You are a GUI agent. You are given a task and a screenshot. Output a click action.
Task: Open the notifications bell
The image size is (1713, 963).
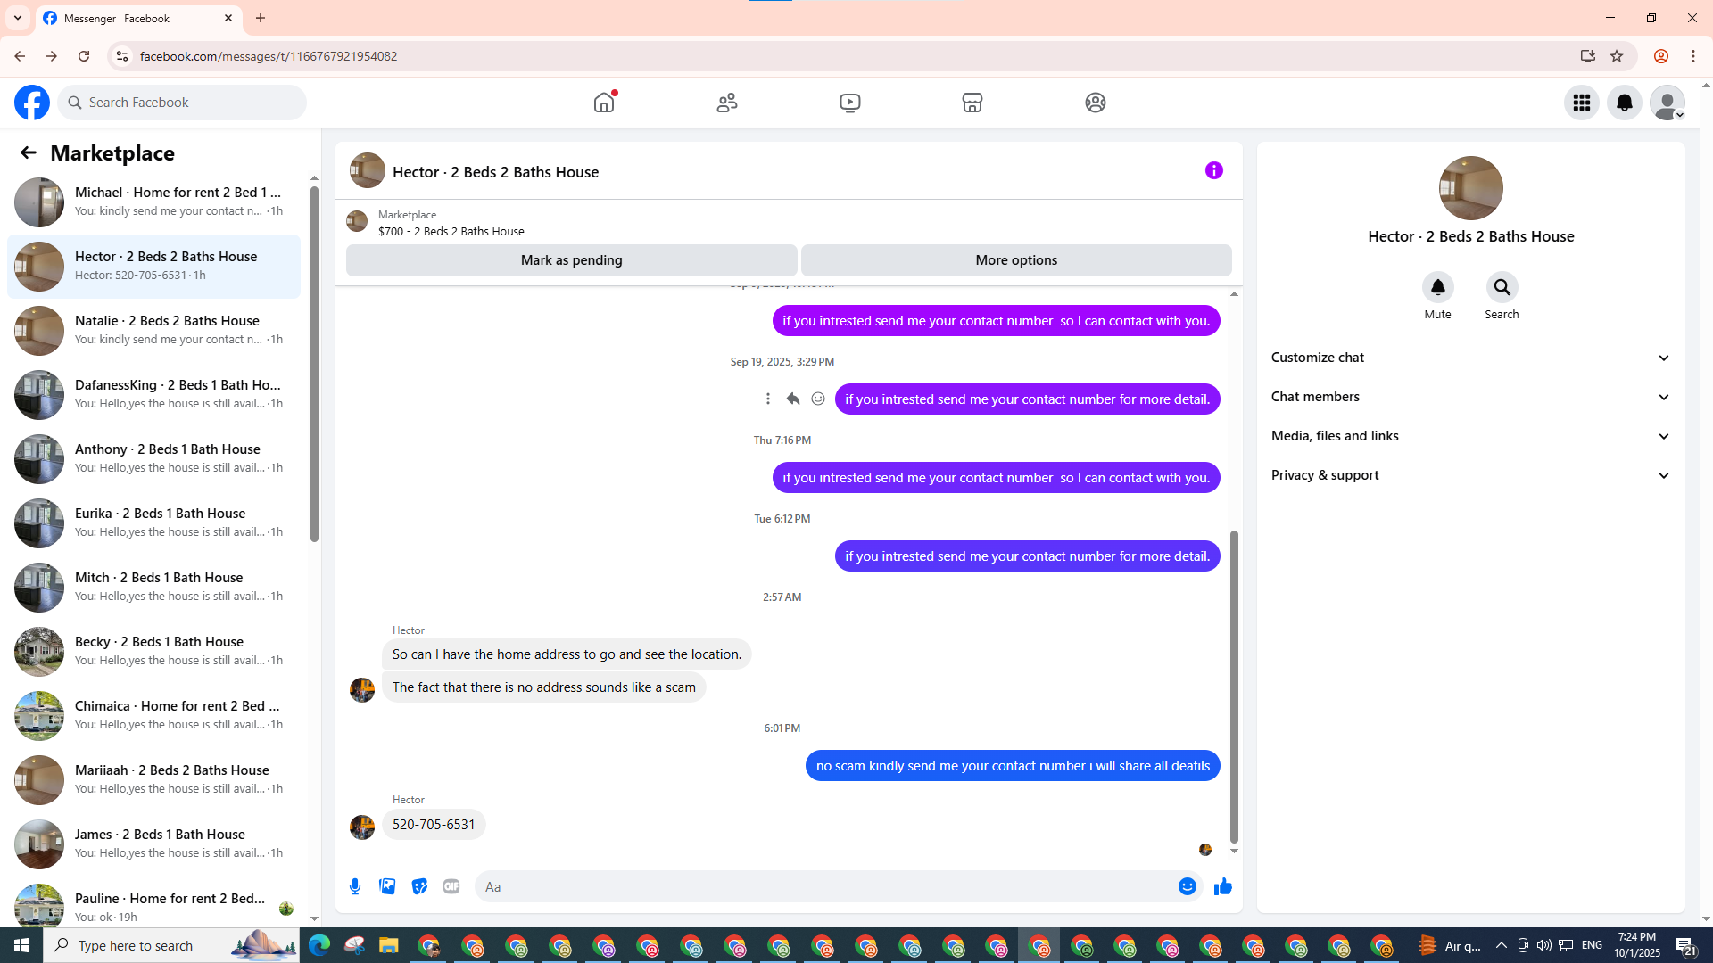pyautogui.click(x=1625, y=103)
